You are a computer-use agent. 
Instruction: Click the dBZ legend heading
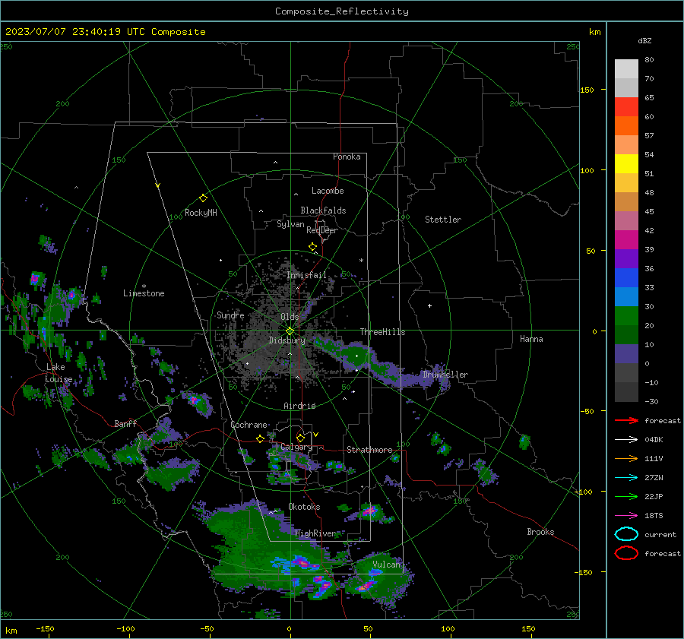coord(644,40)
